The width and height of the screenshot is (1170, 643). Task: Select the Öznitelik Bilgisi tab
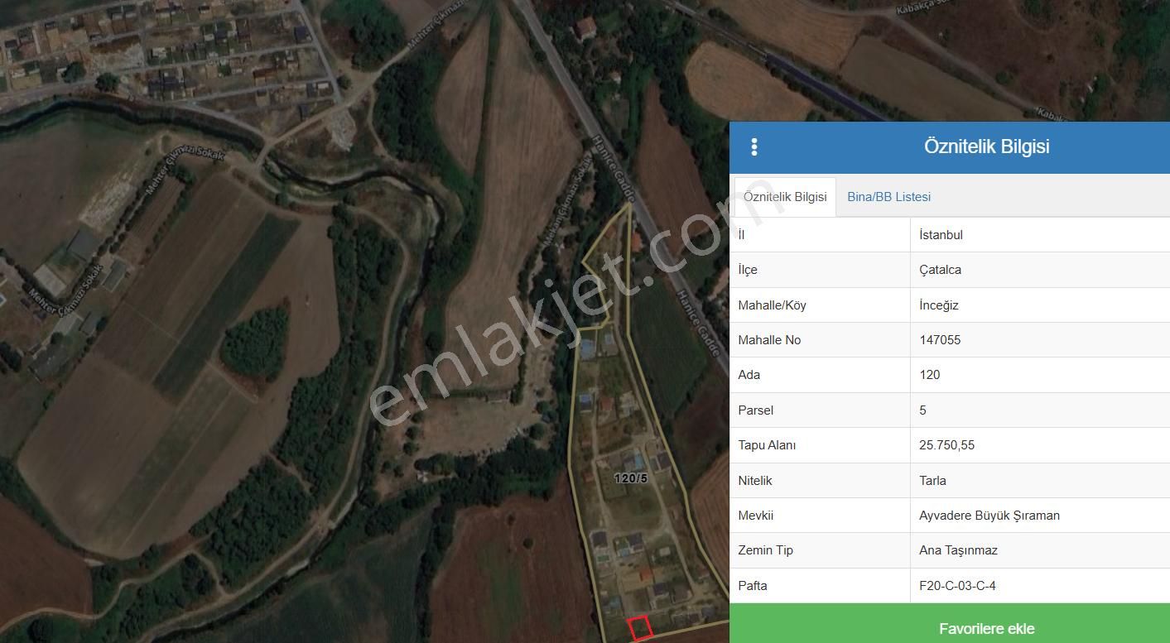784,196
